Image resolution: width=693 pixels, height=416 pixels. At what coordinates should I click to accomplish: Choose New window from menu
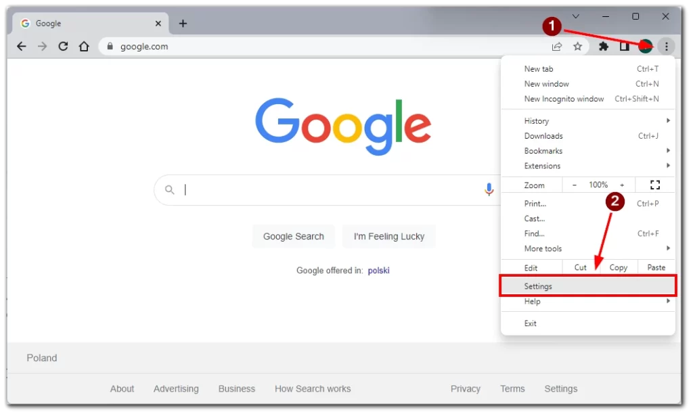point(588,84)
